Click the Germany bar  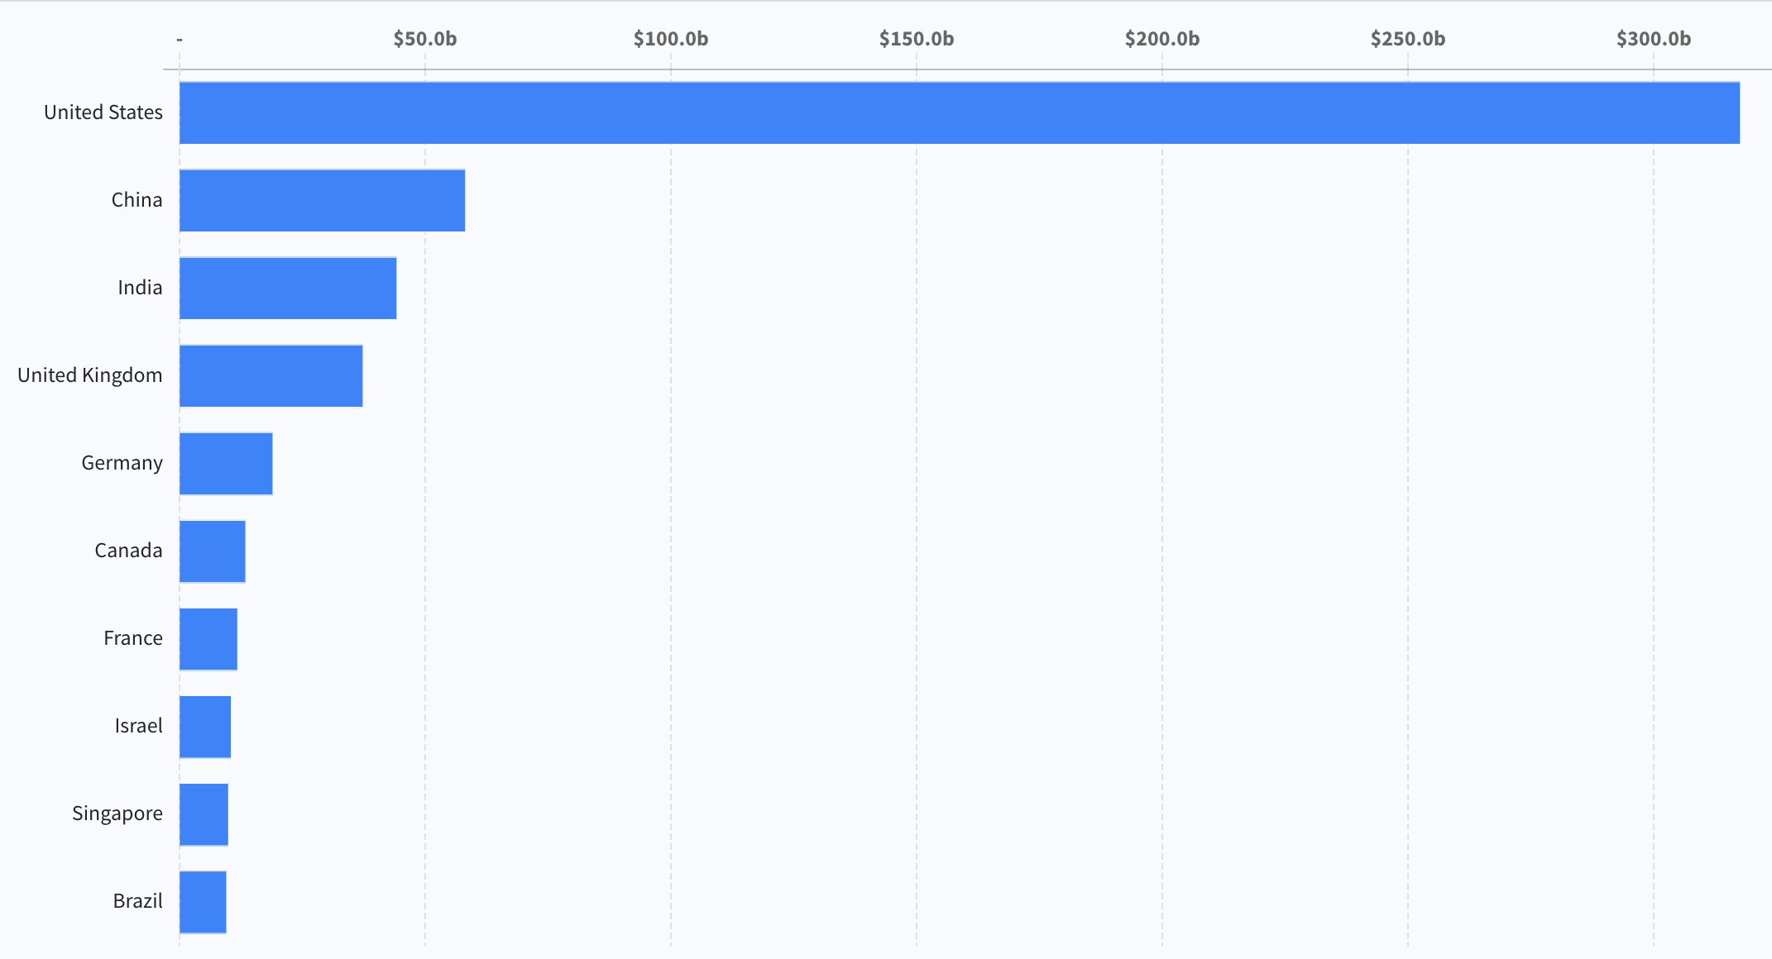[x=226, y=463]
